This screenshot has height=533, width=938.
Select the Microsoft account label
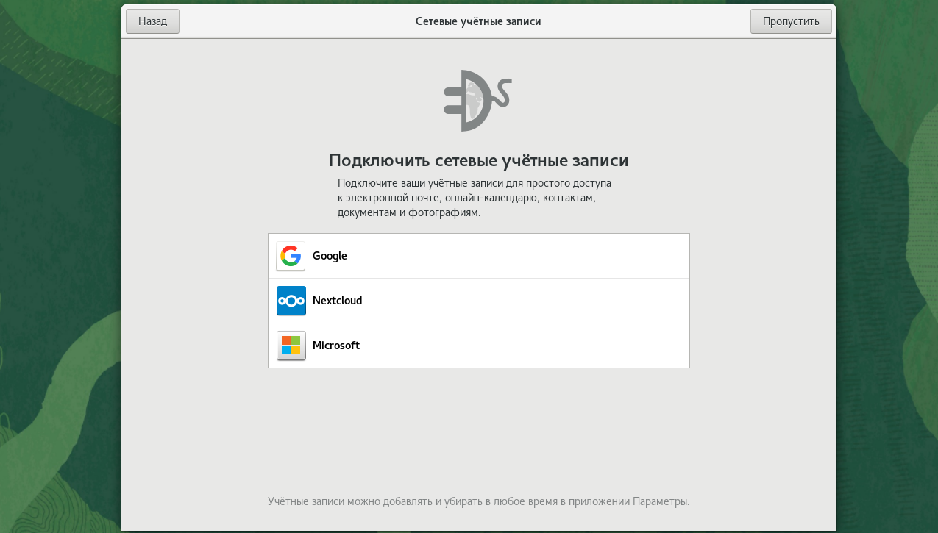[336, 346]
